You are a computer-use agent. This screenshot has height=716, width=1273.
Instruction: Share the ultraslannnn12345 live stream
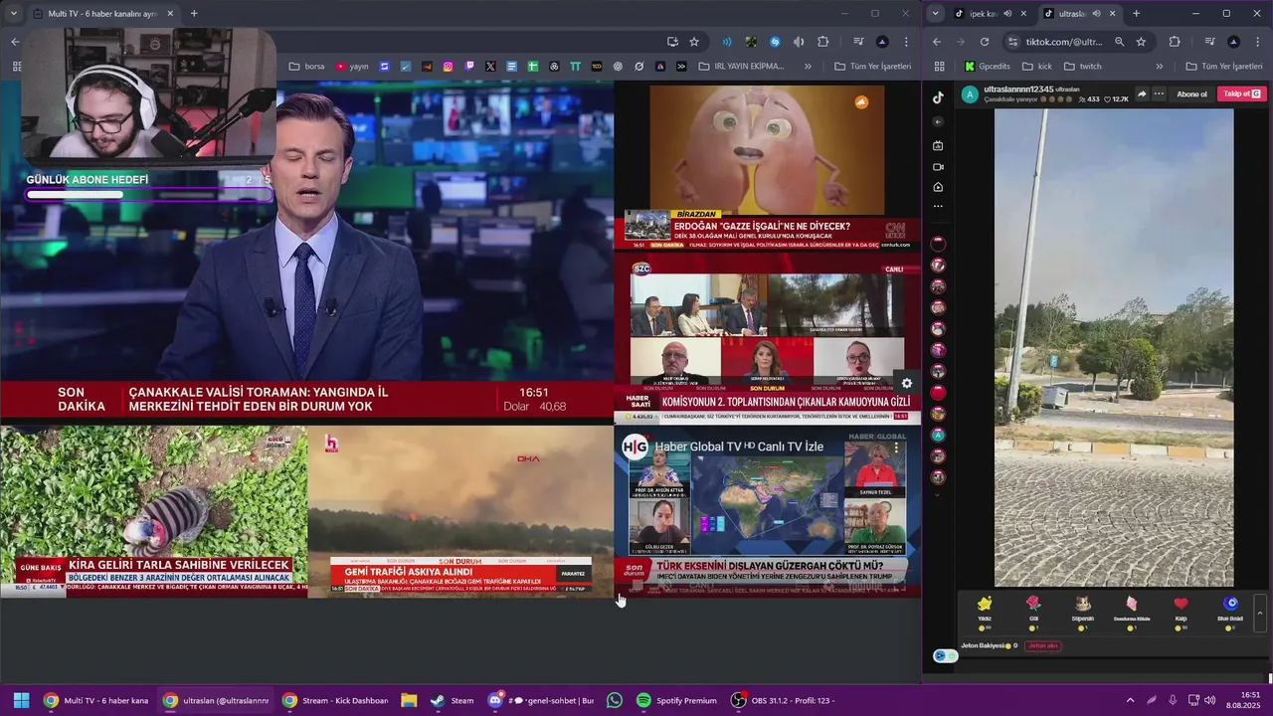[1142, 94]
